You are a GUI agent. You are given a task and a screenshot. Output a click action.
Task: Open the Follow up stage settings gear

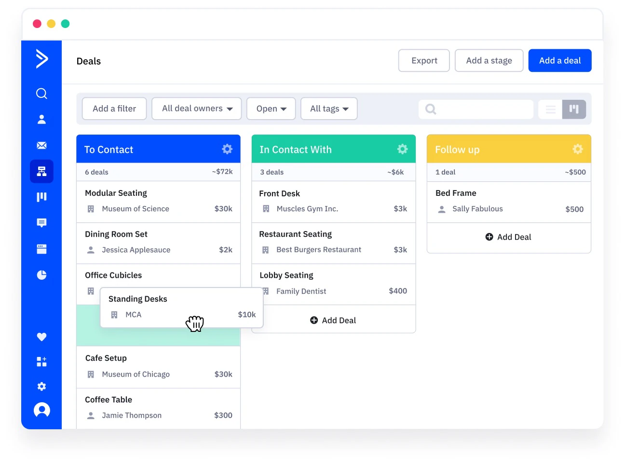click(x=577, y=149)
